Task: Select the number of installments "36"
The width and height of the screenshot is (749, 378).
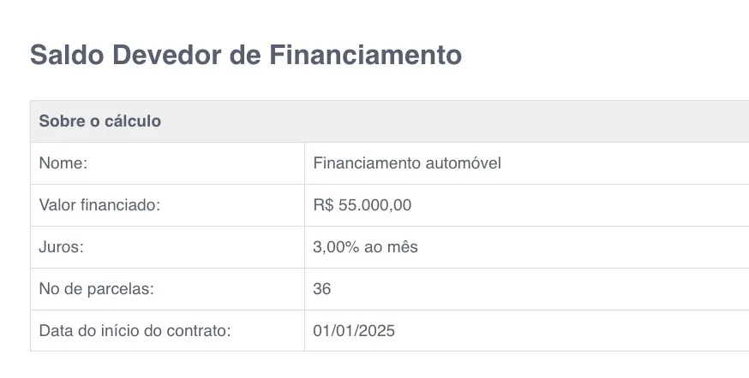Action: click(322, 289)
